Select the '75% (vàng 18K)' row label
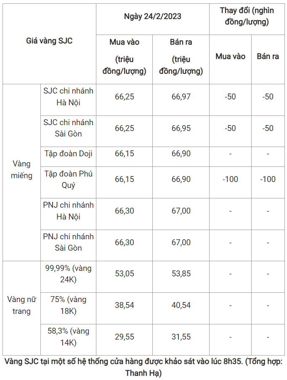This screenshot has height=380, width=287. pyautogui.click(x=68, y=305)
